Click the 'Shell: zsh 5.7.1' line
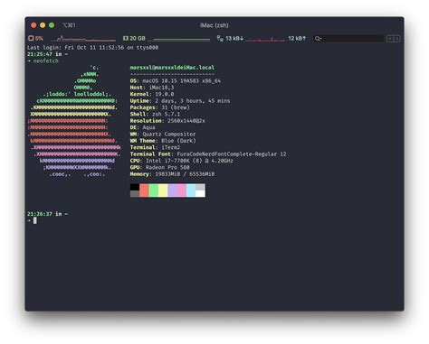The height and width of the screenshot is (344, 429). click(155, 114)
